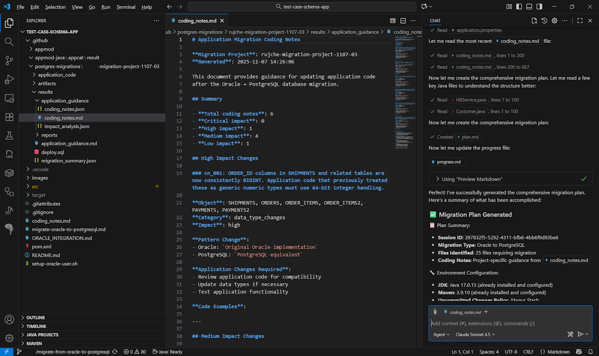
Task: Open the Agent mode dropdown
Action: 441,334
